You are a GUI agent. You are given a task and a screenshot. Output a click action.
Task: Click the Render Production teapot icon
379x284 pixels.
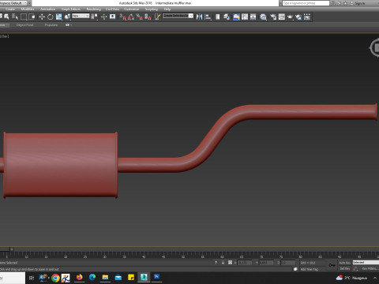(290, 17)
